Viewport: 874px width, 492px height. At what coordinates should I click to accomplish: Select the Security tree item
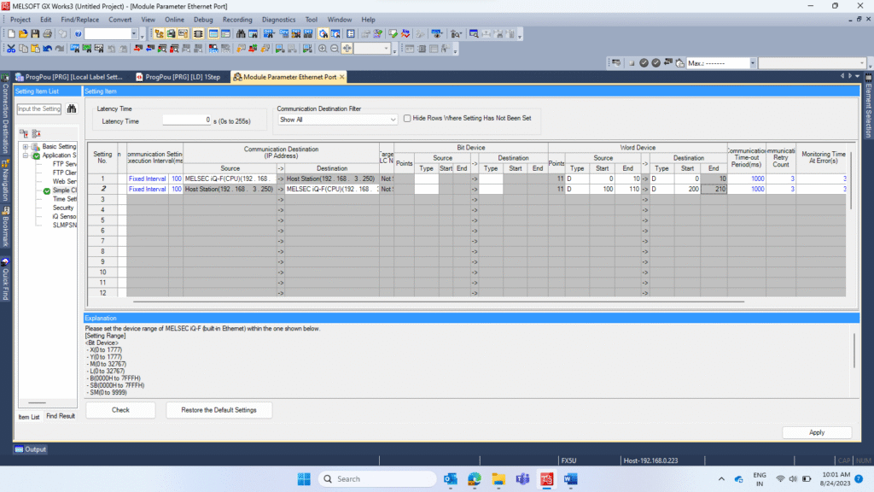coord(63,208)
